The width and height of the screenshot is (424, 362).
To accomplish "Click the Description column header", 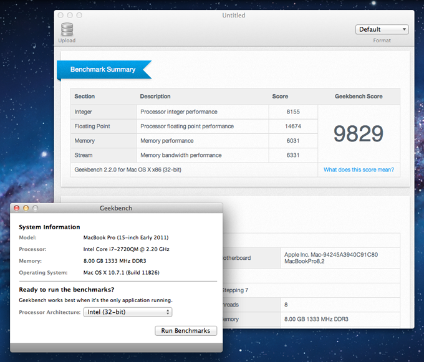I will click(155, 97).
